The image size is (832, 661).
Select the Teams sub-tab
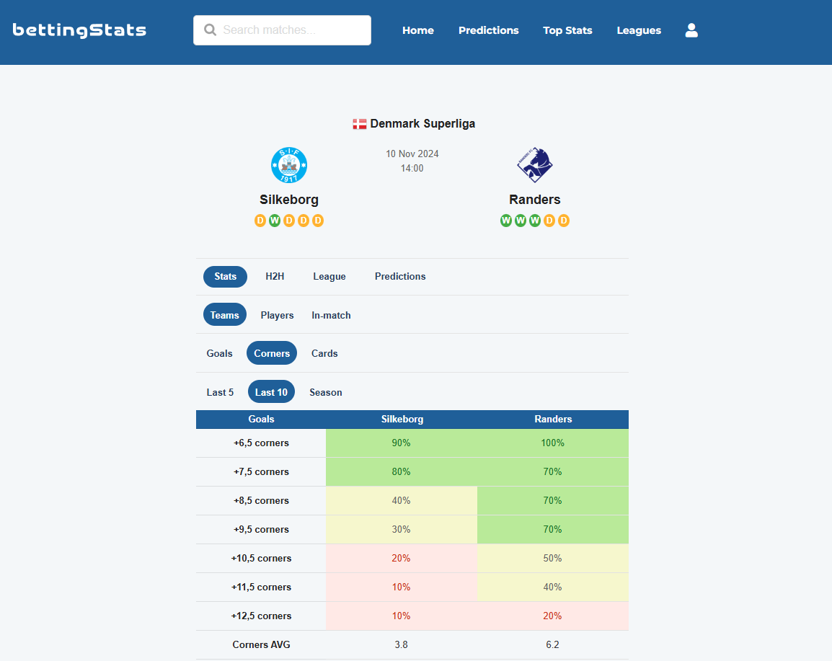(x=225, y=315)
